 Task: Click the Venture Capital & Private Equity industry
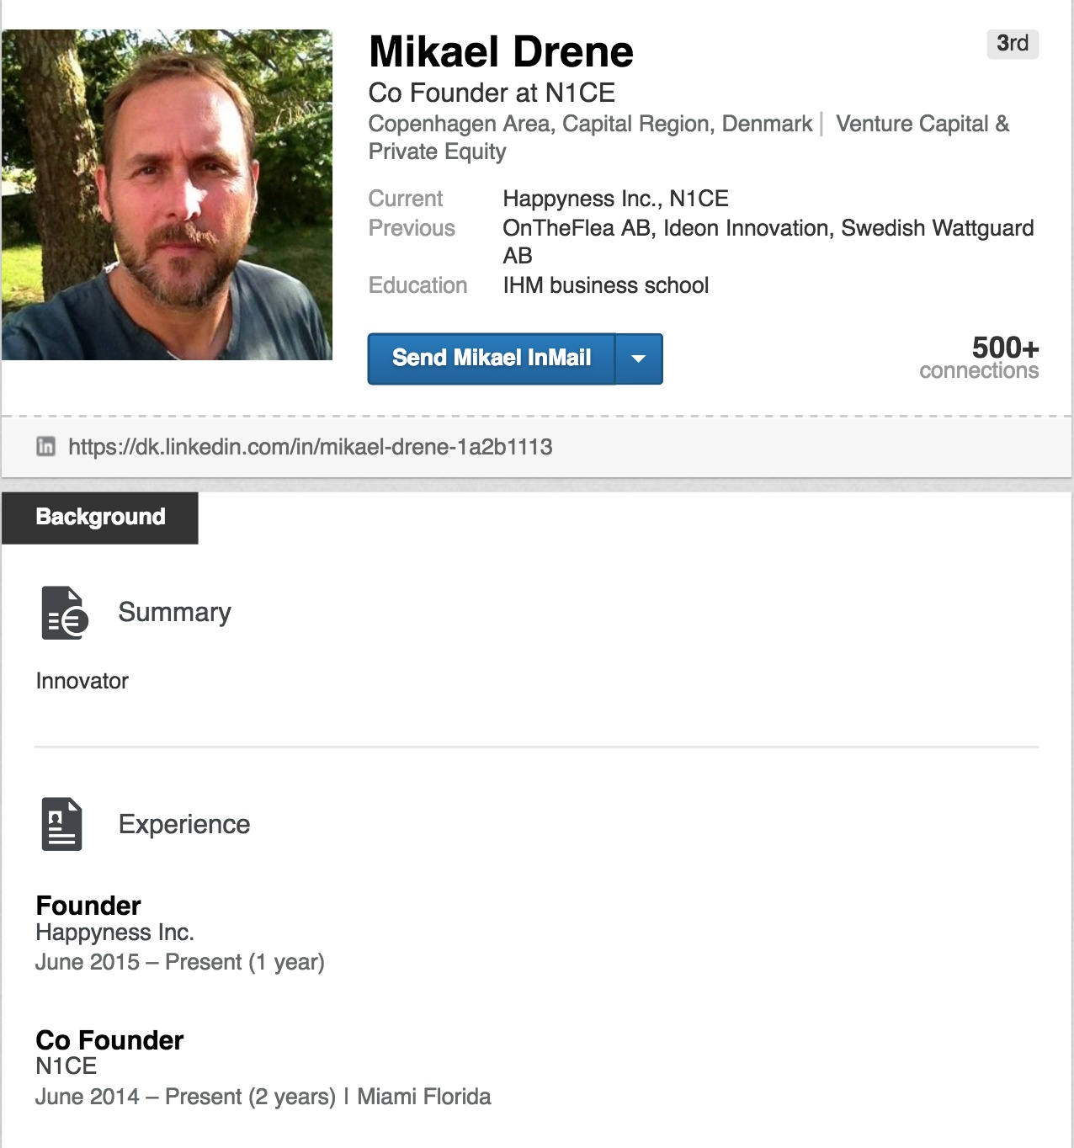pyautogui.click(x=922, y=125)
